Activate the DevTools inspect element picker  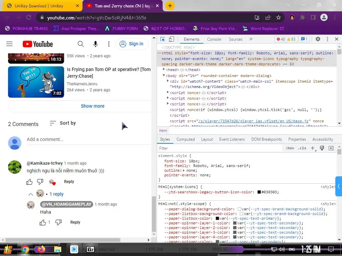(x=163, y=39)
